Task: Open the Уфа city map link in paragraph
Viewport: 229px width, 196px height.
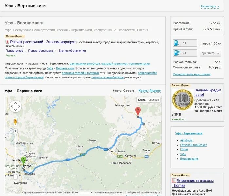Action: click(50, 68)
